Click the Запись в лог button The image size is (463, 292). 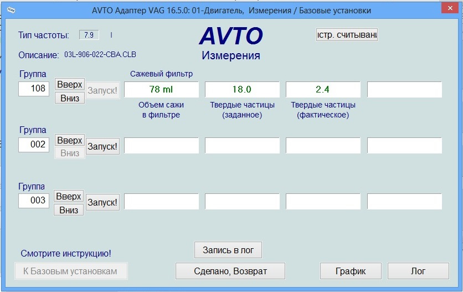228,250
